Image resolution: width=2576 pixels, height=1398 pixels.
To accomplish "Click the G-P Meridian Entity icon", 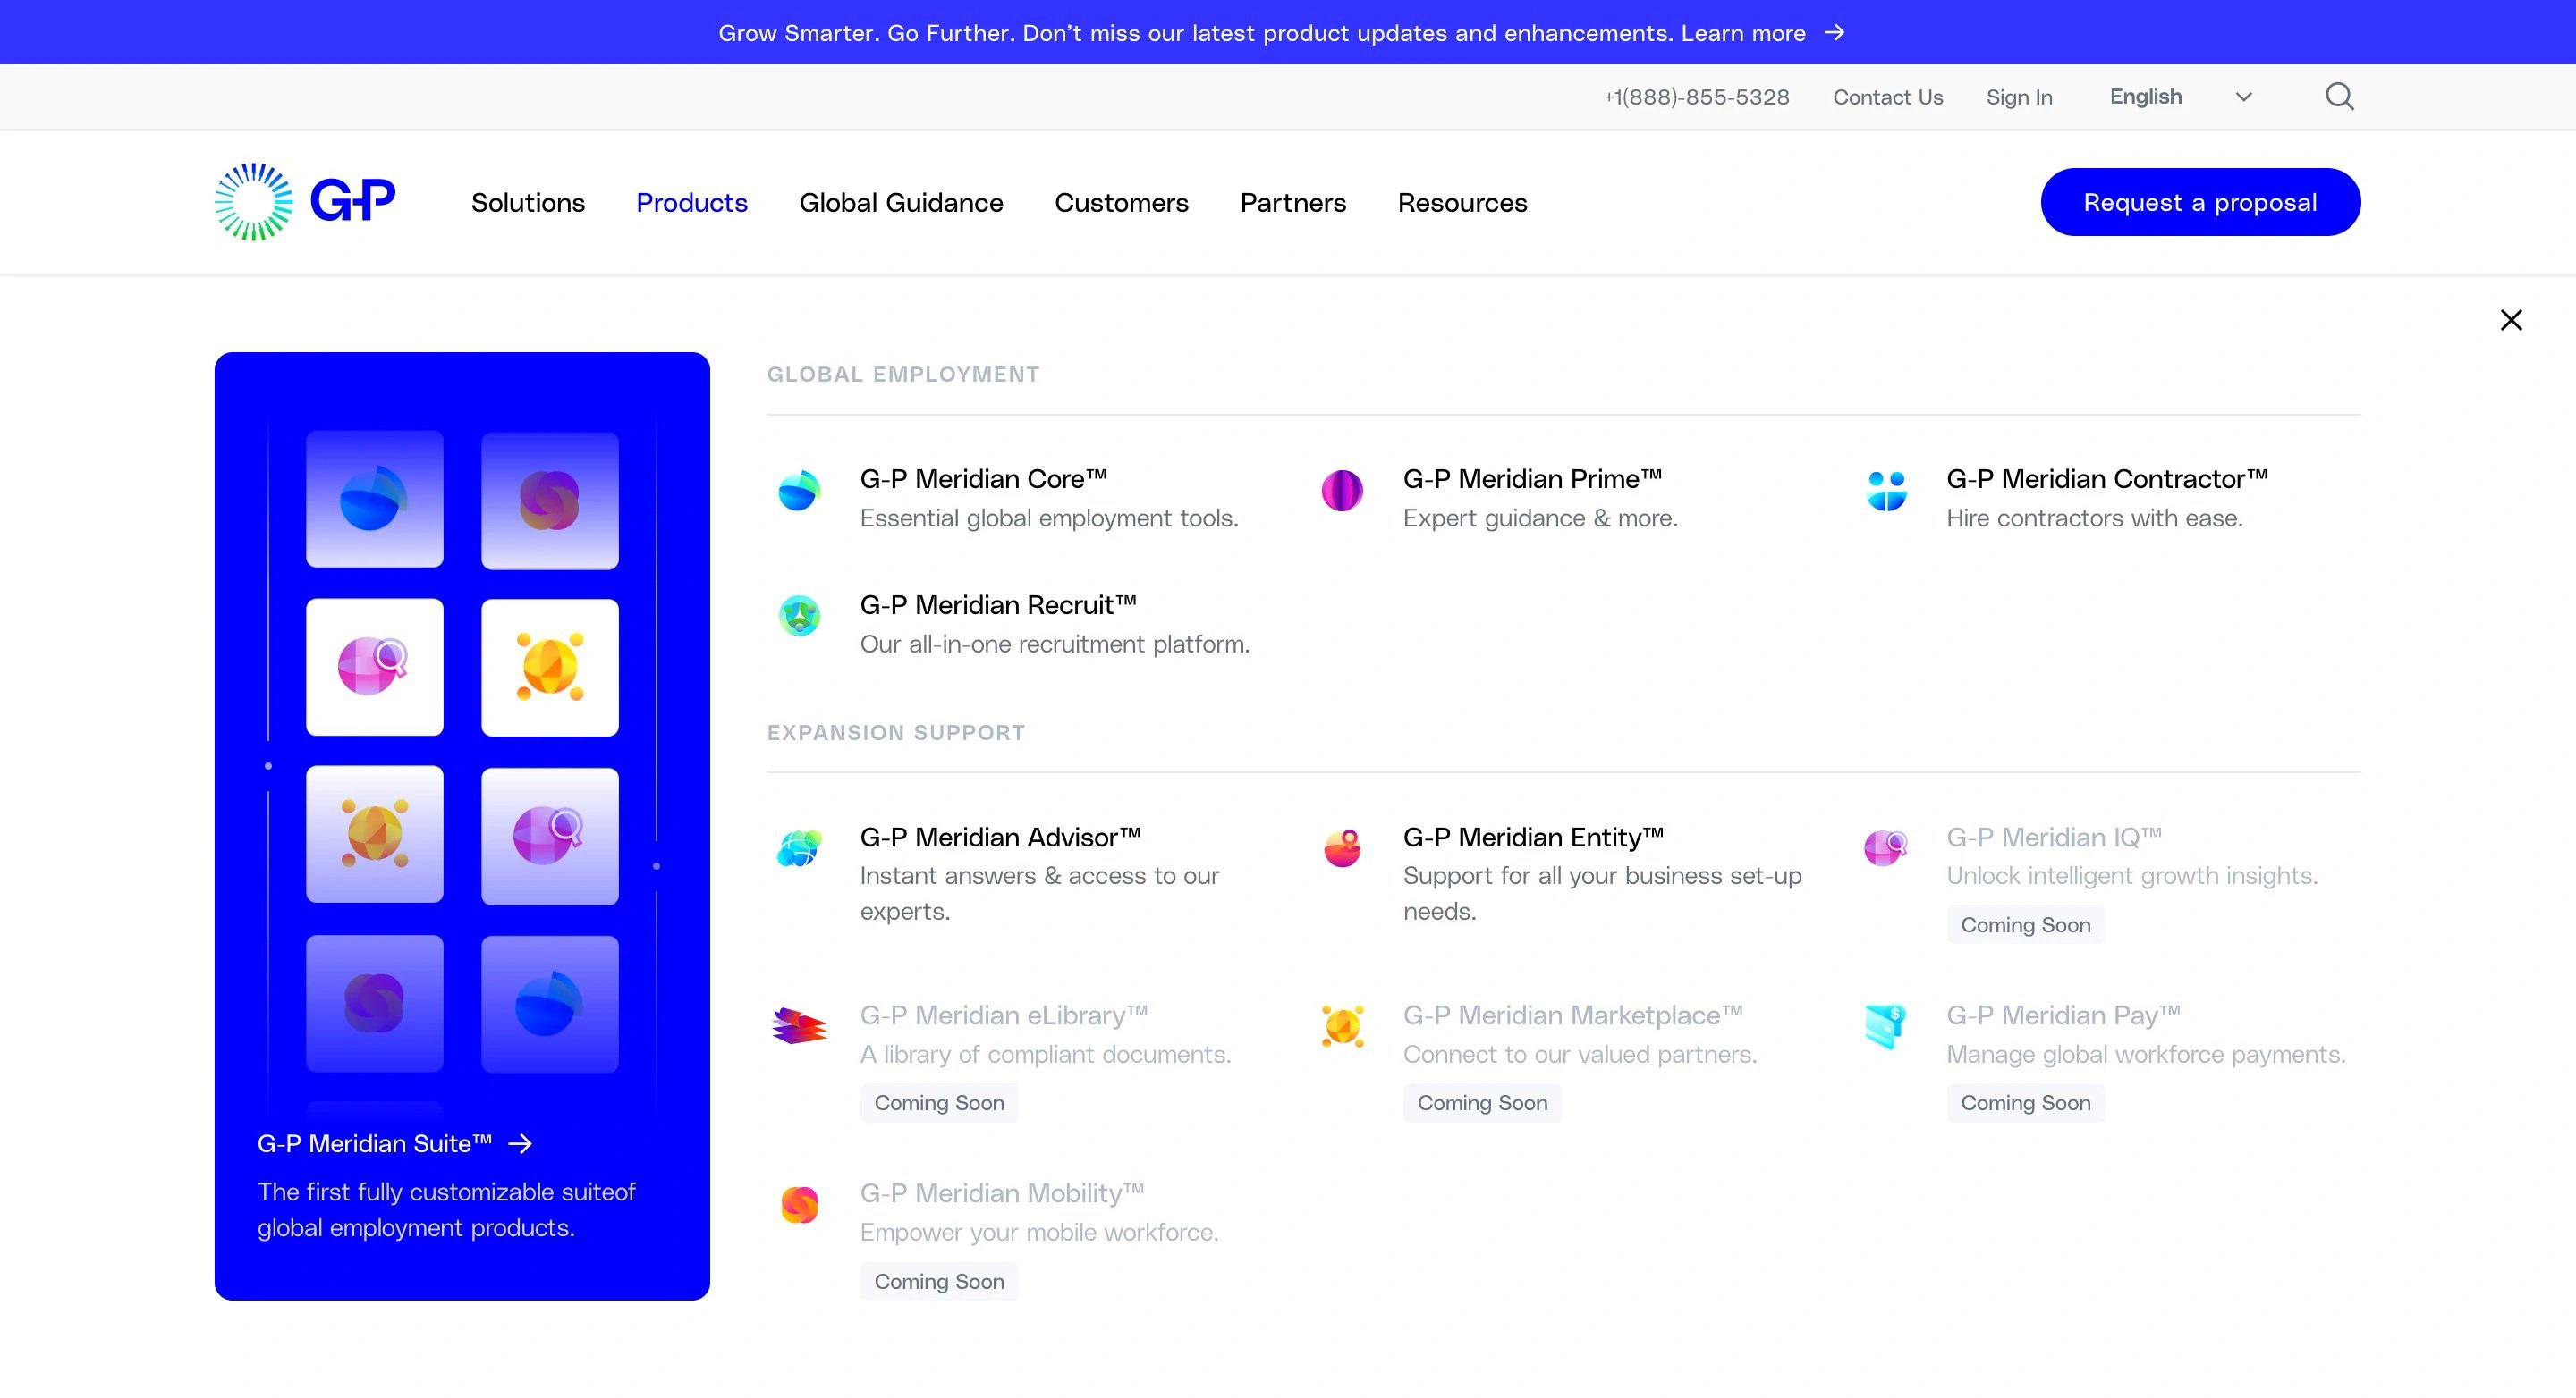I will 1342,847.
